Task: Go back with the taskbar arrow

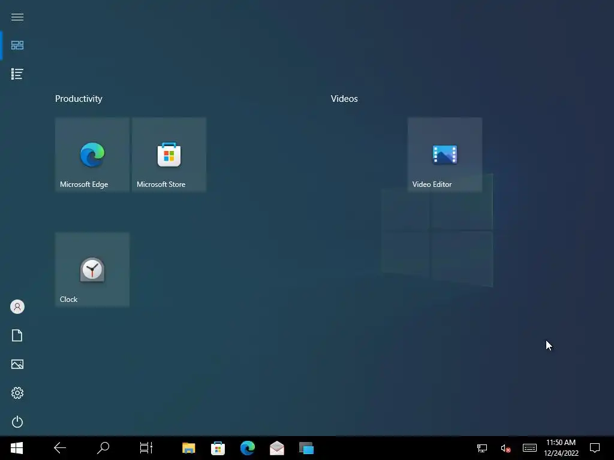Action: tap(60, 448)
